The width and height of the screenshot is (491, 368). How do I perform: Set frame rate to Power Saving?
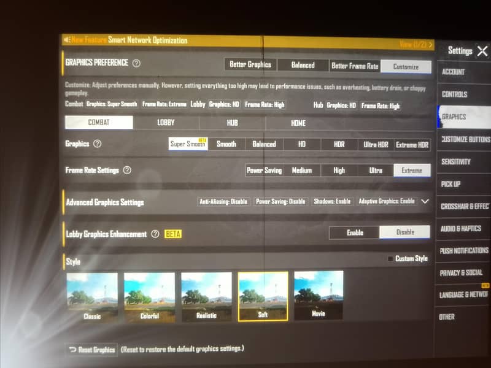[265, 171]
